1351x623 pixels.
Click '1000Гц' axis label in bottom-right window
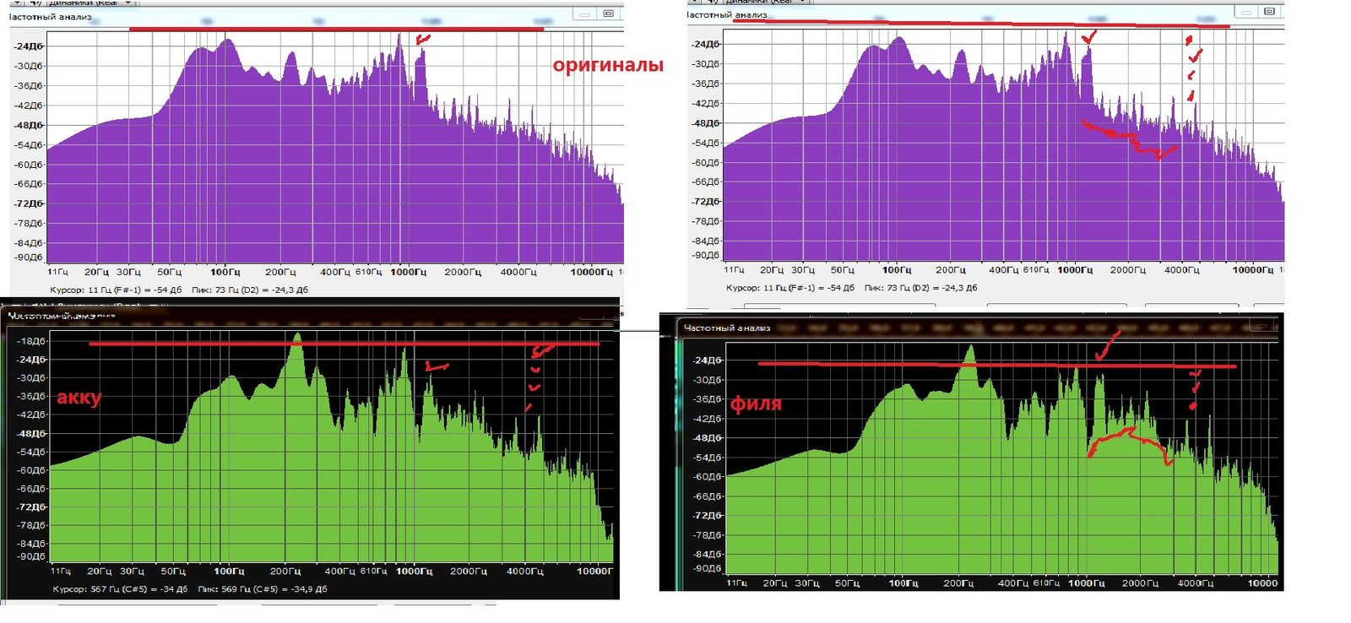pos(1086,583)
